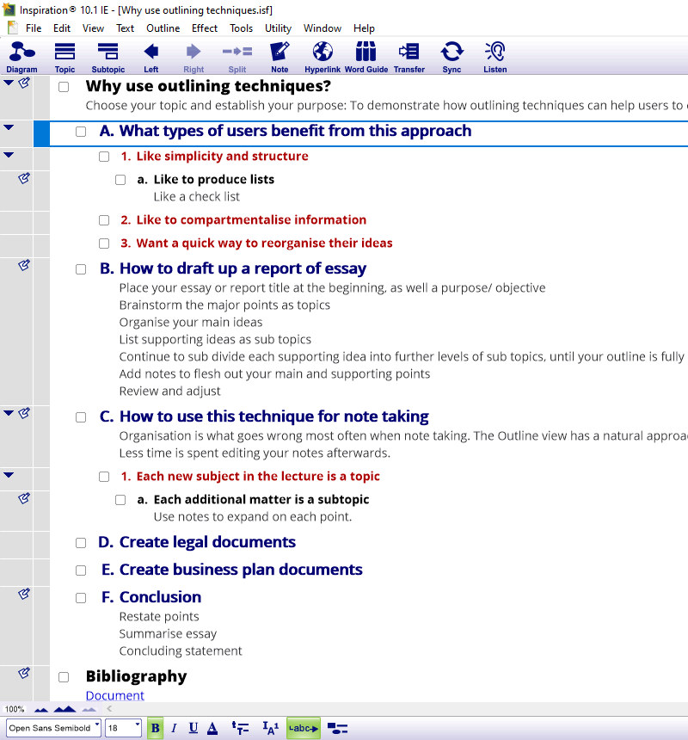Click note icon beside 'Like to produce lists'
The width and height of the screenshot is (688, 740).
24,178
